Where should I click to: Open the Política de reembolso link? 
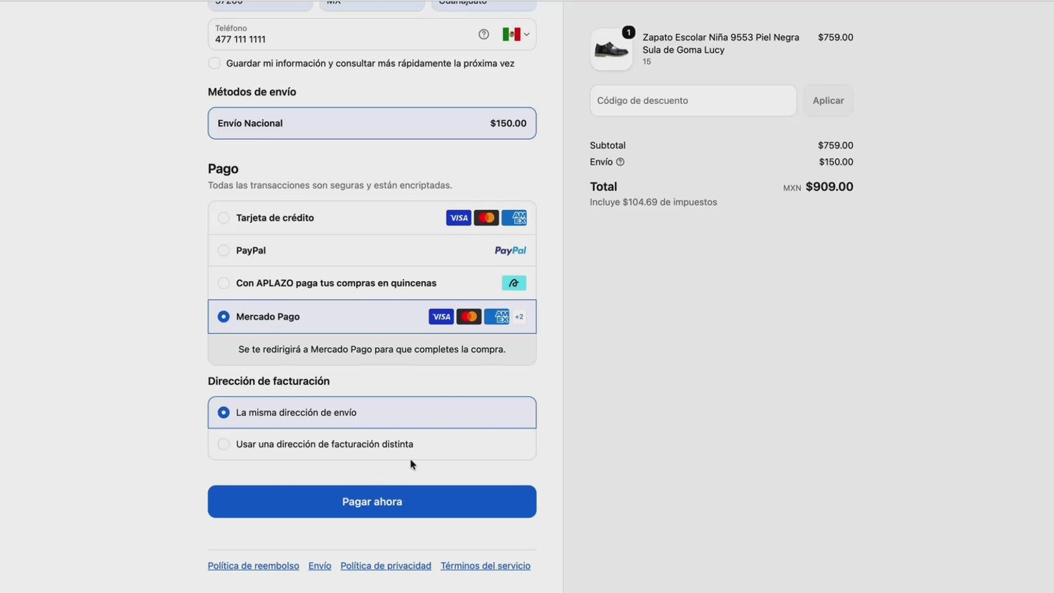coord(254,566)
